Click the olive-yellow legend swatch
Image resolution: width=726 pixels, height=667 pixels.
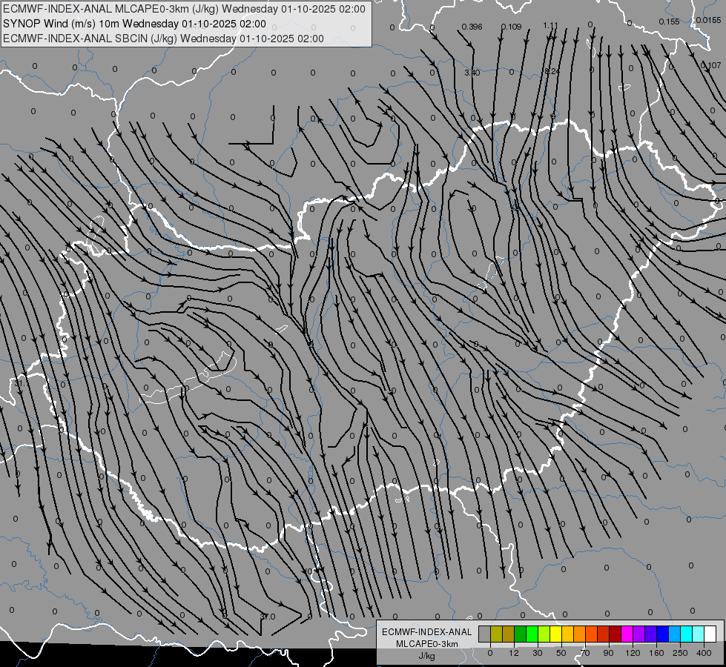point(496,634)
